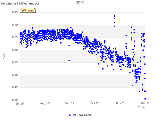The image size is (160, 120).
Task: Click the Aug 15 x-axis tick label
Action: click(x=45, y=103)
